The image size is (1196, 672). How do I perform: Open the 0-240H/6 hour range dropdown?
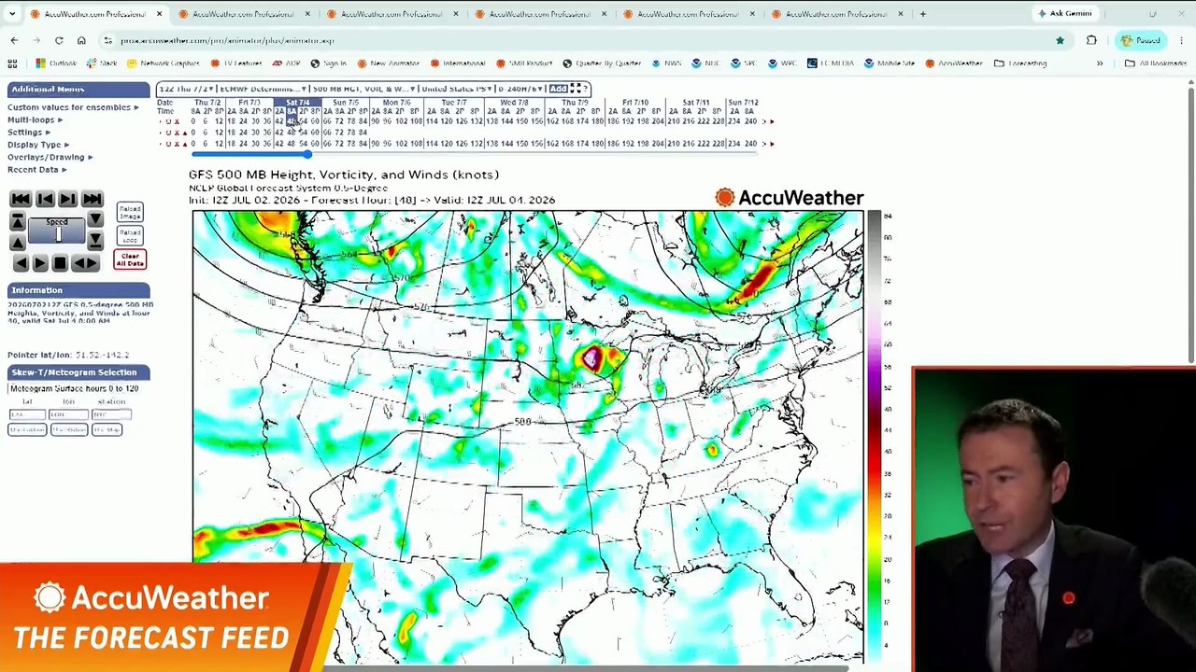click(x=520, y=89)
